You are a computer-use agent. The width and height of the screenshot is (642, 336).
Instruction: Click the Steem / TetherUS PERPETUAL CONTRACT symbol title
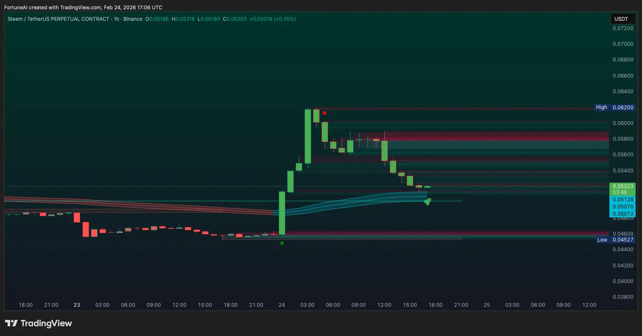(x=58, y=19)
